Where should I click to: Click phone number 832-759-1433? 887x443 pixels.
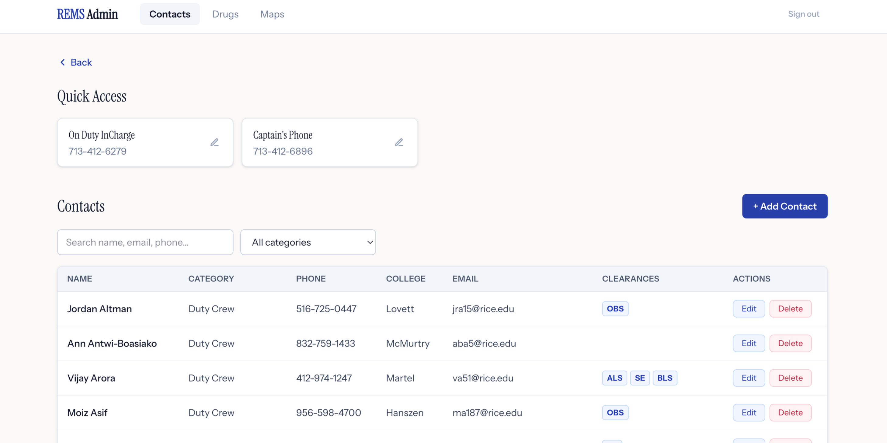tap(325, 344)
